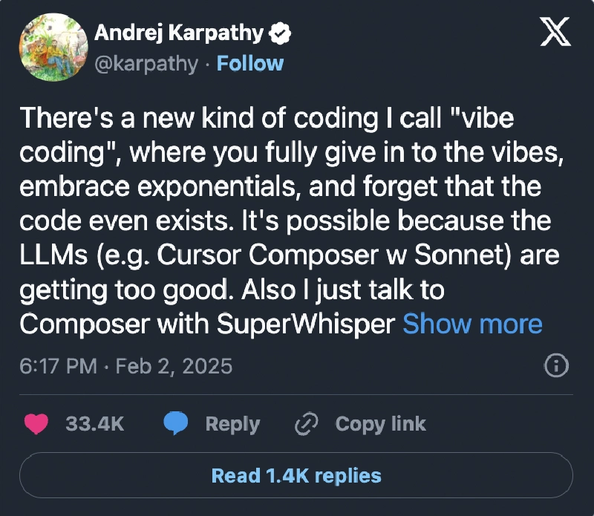Click the @karpathy handle
Screen dimensions: 594x516
[146, 64]
